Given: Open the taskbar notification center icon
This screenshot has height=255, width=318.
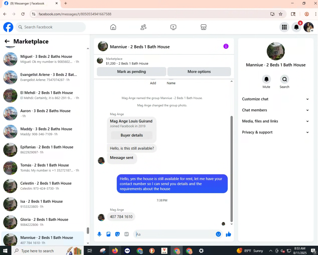Looking at the screenshot, I should 313,251.
